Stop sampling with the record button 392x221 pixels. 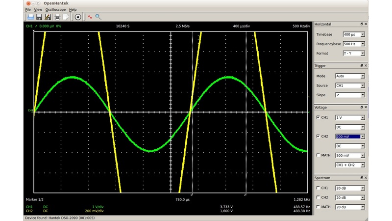[x=77, y=17]
